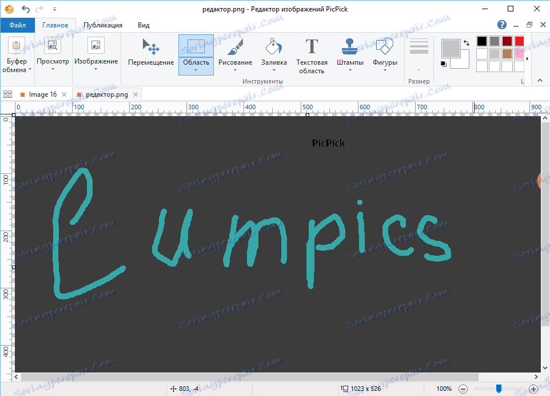This screenshot has height=396, width=550.
Task: Pick the light gray palette swatch
Action: [495, 54]
